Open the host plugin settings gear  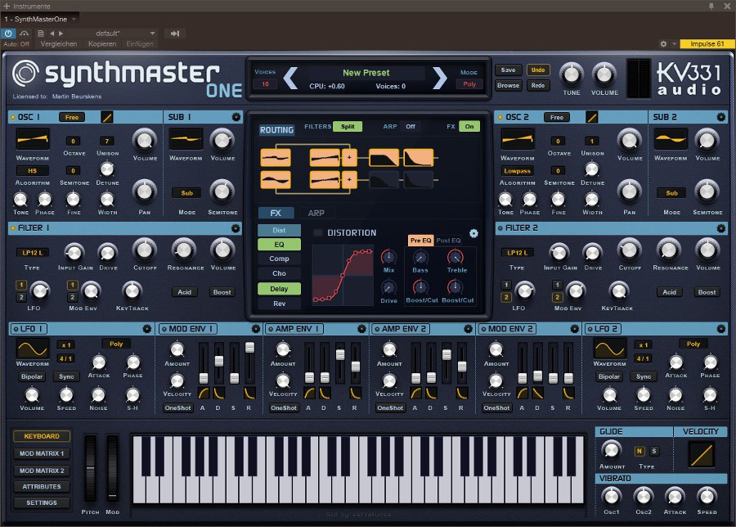[x=663, y=43]
